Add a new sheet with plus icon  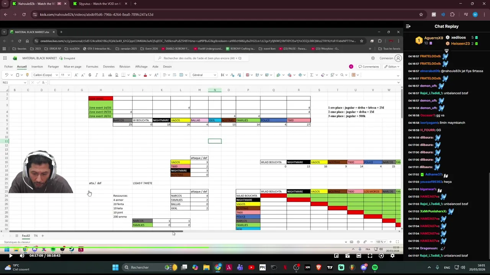point(42,236)
